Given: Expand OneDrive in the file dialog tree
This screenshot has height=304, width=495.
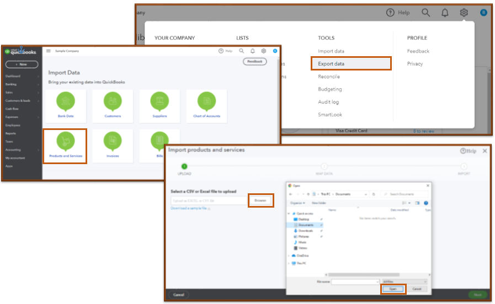Looking at the screenshot, I should tap(289, 256).
